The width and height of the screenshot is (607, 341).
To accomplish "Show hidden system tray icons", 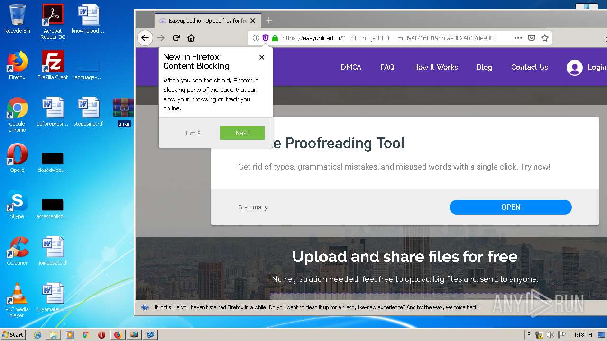I will point(529,334).
